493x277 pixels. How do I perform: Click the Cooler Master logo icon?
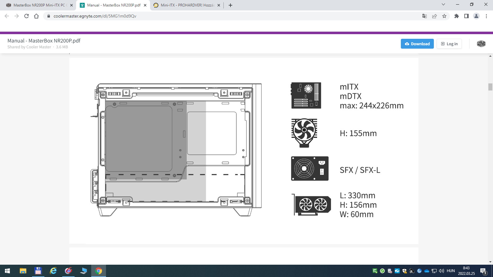pos(481,44)
